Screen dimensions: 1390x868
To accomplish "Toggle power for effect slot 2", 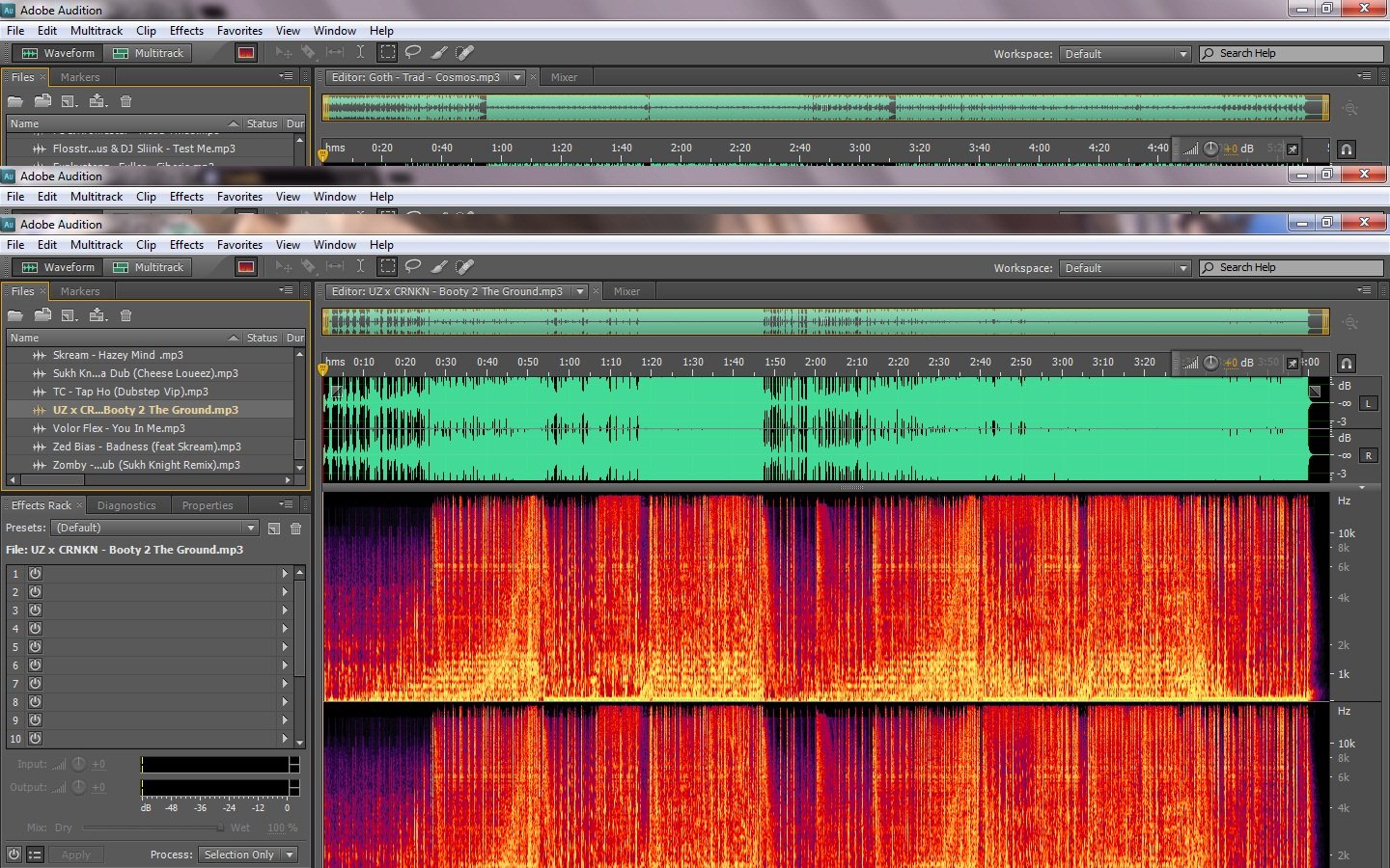I will 35,591.
